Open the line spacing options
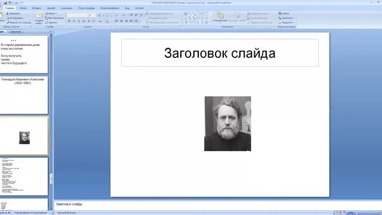382x215 pixels. tap(141, 15)
